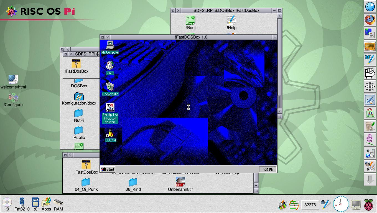Viewport: 377px width, 213px height.
Task: Open the Recycle Bin icon
Action: 110,87
